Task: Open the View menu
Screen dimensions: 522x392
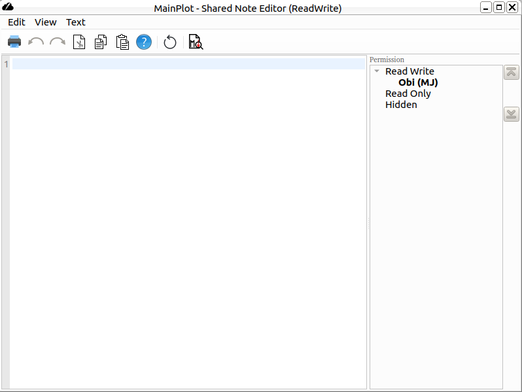Action: click(46, 22)
